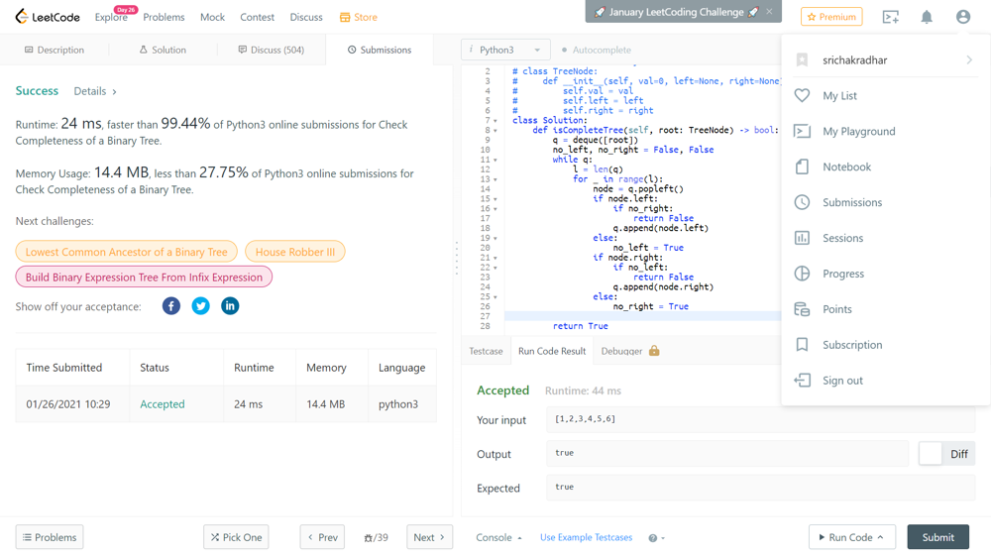
Task: Select the House Robber III challenge
Action: pos(295,252)
